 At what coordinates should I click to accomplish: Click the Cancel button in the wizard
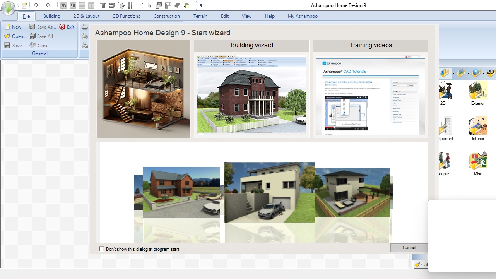pyautogui.click(x=409, y=247)
